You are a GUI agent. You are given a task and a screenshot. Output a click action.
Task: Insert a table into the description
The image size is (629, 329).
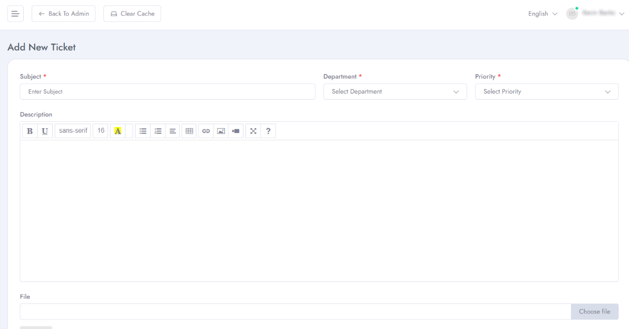[189, 131]
